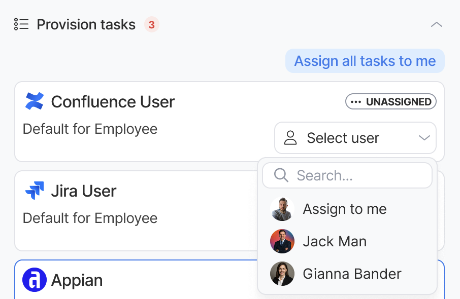
Task: Click the Confluence logo icon
Action: click(x=35, y=101)
